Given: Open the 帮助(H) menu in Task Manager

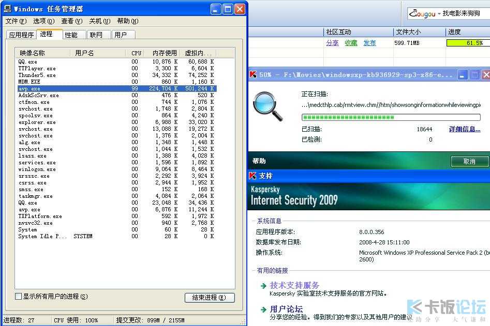Looking at the screenshot, I should pos(127,21).
